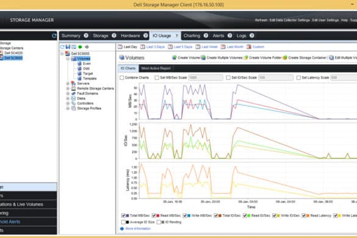The height and width of the screenshot is (238, 357).
Task: Open the help icon next to Logs tab
Action: pyautogui.click(x=252, y=35)
